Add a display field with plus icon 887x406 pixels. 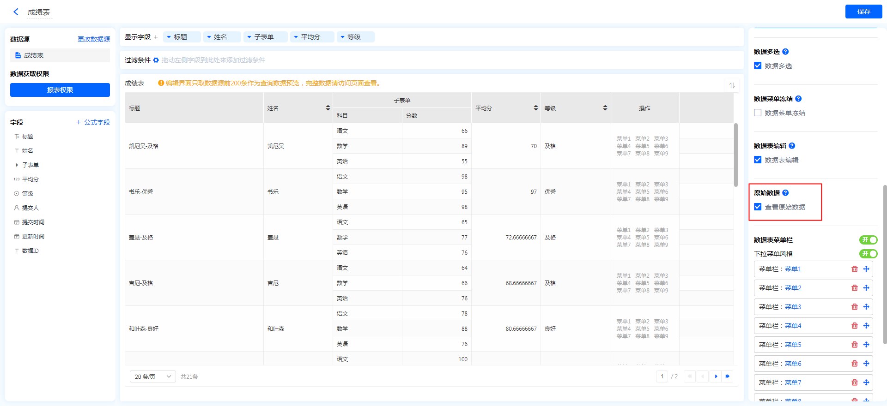pyautogui.click(x=156, y=37)
